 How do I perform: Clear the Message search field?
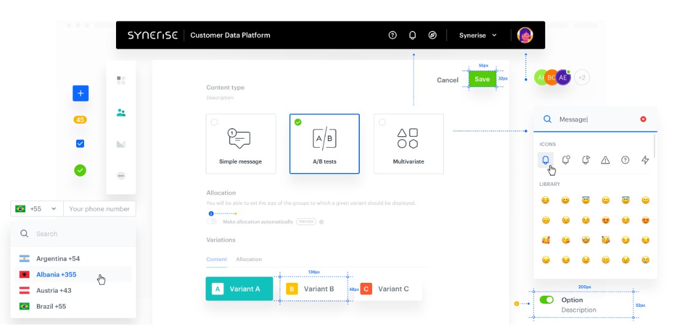coord(643,119)
